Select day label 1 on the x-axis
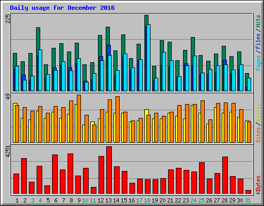This screenshot has width=264, height=206. 17,200
